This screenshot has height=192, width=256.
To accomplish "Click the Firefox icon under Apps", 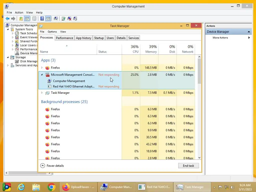I will click(47, 68).
